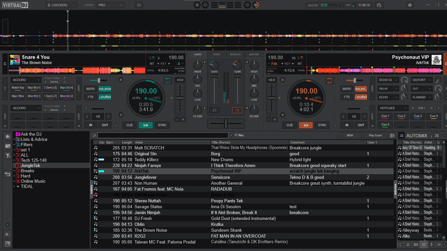Click the NEW button above the file list
This screenshot has width=447, height=251.
[350, 135]
